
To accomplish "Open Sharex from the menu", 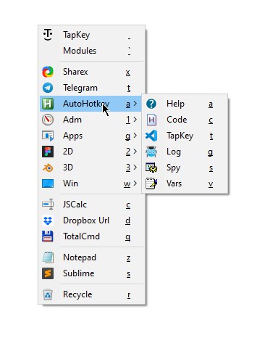I will point(92,72).
